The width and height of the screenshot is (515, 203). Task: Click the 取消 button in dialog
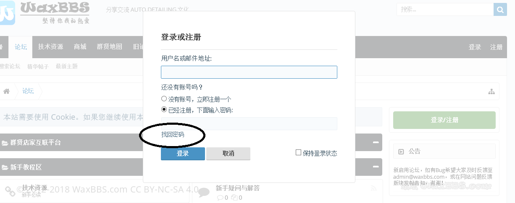[229, 154]
